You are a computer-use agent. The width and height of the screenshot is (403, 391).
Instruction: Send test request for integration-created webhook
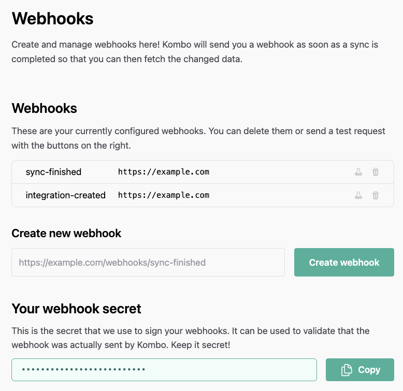click(358, 195)
